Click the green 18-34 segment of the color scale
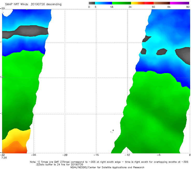The height and width of the screenshot is (169, 192). coord(121,3)
